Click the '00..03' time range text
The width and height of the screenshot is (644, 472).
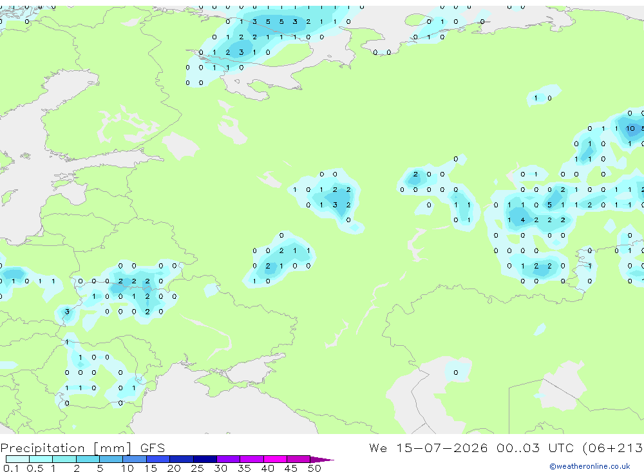518,448
